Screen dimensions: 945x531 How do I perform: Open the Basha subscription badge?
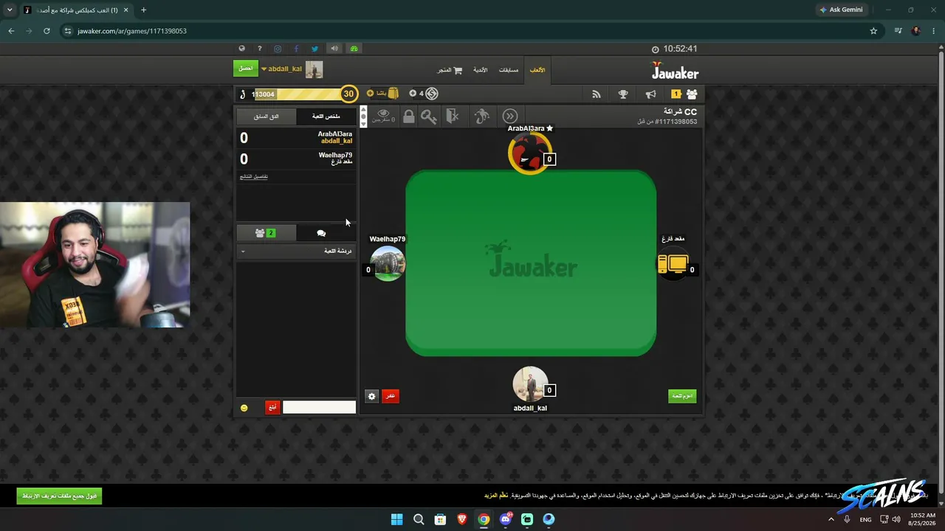coord(383,93)
